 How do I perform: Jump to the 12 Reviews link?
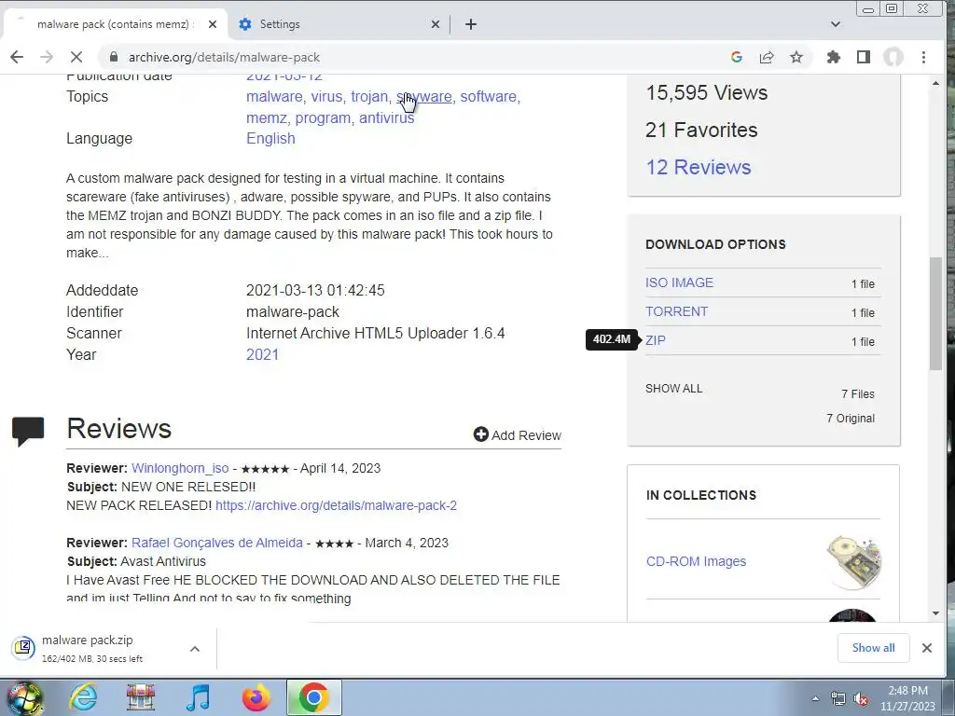coord(698,168)
